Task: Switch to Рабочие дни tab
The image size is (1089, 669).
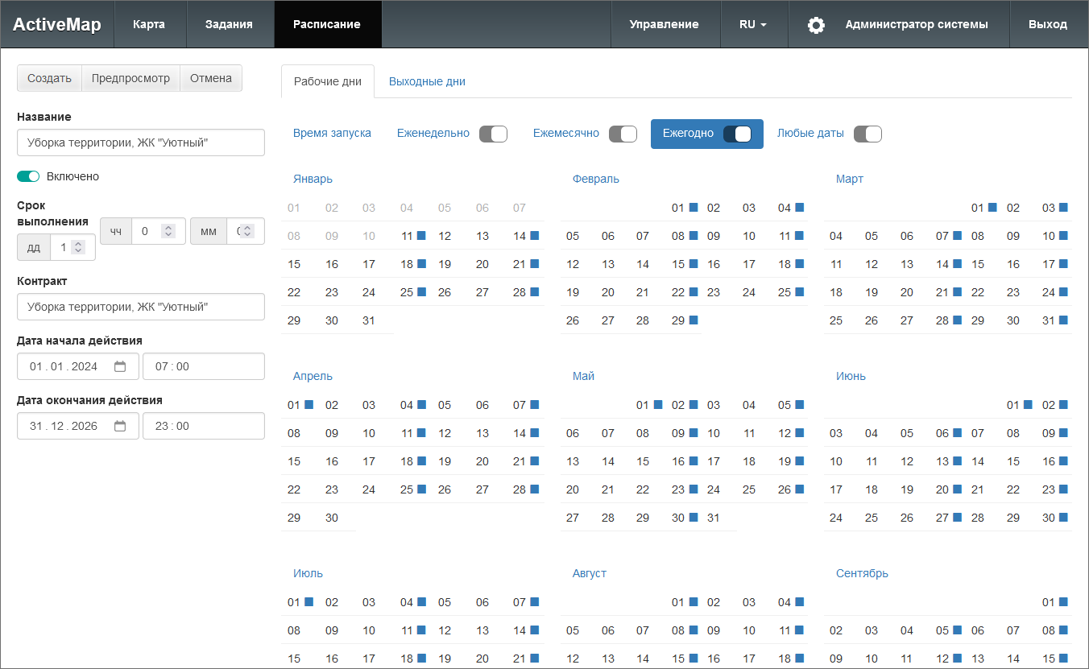Action: point(328,81)
